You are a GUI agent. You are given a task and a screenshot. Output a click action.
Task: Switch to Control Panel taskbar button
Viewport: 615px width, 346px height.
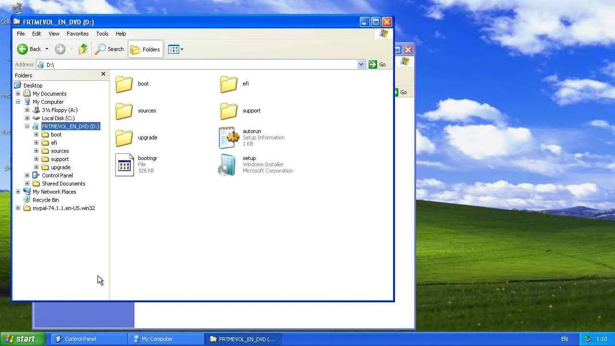coord(89,339)
